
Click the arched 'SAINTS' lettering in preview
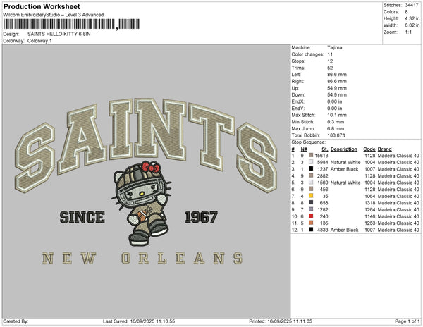pyautogui.click(x=146, y=146)
